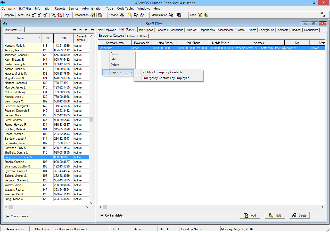Screen dimensions: 330x232
Task: Switch to the Dependents tab
Action: point(207,30)
